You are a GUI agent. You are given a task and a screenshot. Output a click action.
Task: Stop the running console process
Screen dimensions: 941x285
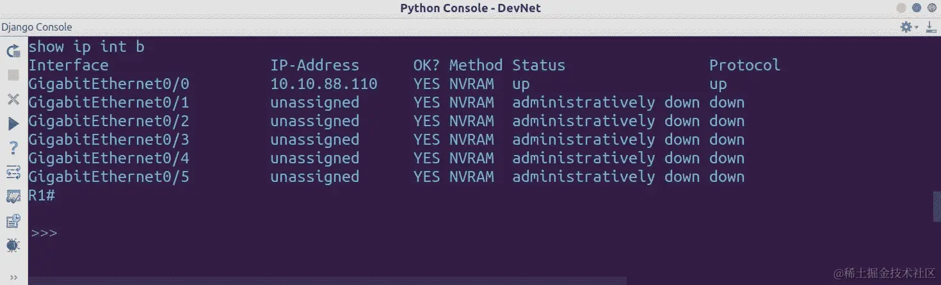(13, 75)
